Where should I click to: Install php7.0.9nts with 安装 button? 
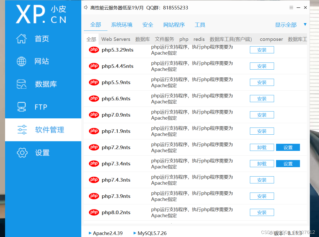262,115
